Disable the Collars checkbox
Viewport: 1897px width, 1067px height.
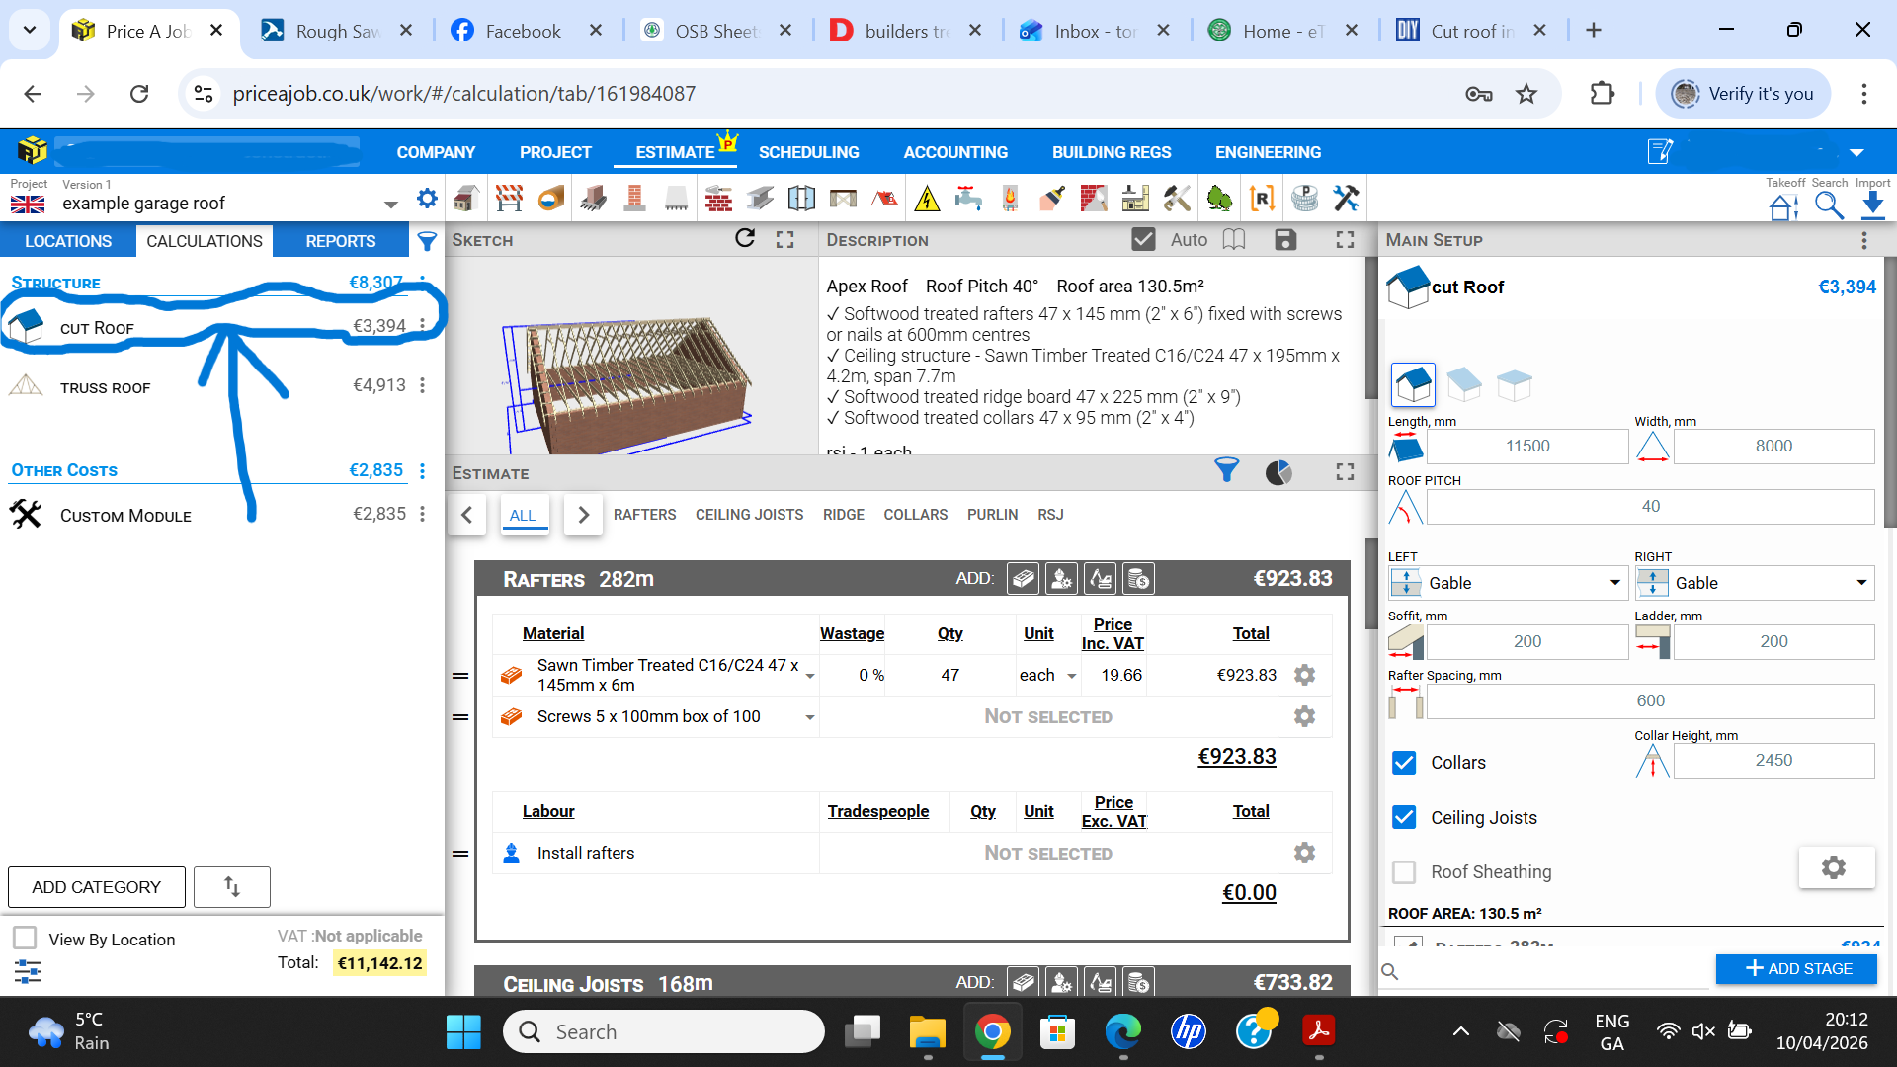1404,762
